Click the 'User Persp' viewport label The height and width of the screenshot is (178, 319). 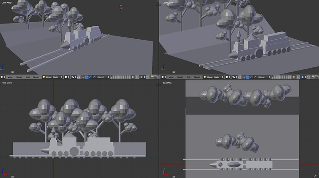7,3
